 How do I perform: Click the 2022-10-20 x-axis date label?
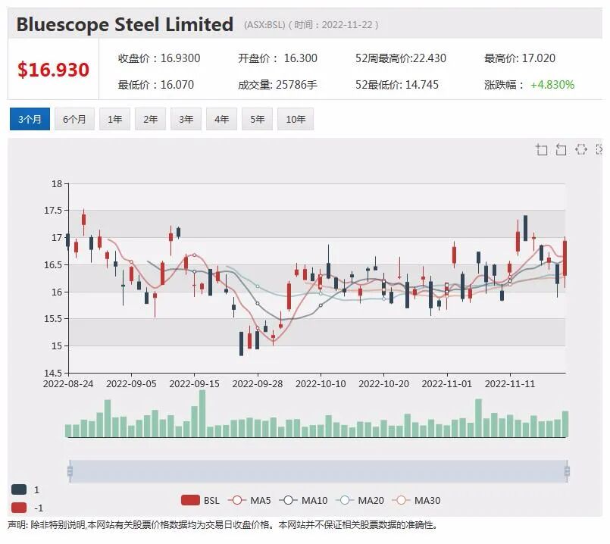(383, 384)
